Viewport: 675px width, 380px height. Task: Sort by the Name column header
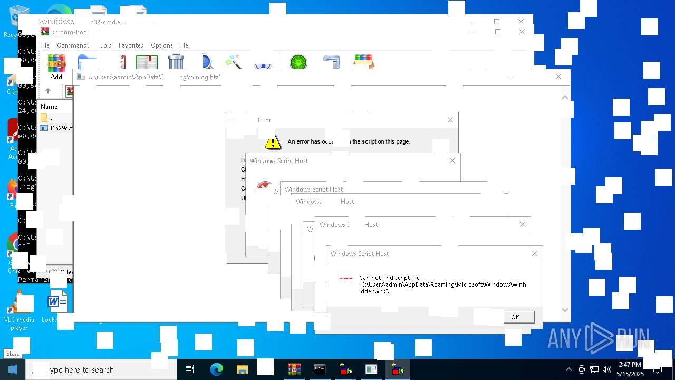[x=49, y=107]
